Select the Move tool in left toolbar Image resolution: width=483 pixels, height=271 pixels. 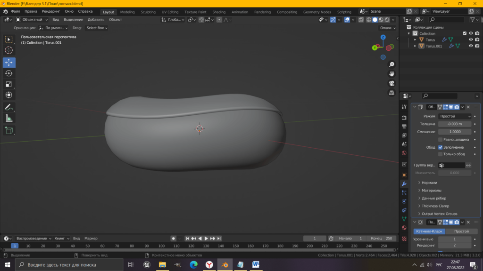(x=9, y=63)
